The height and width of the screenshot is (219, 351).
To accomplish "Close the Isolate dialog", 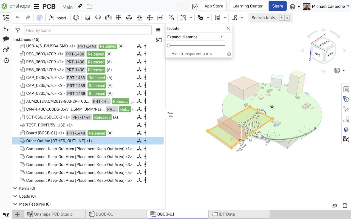I will coord(228,28).
